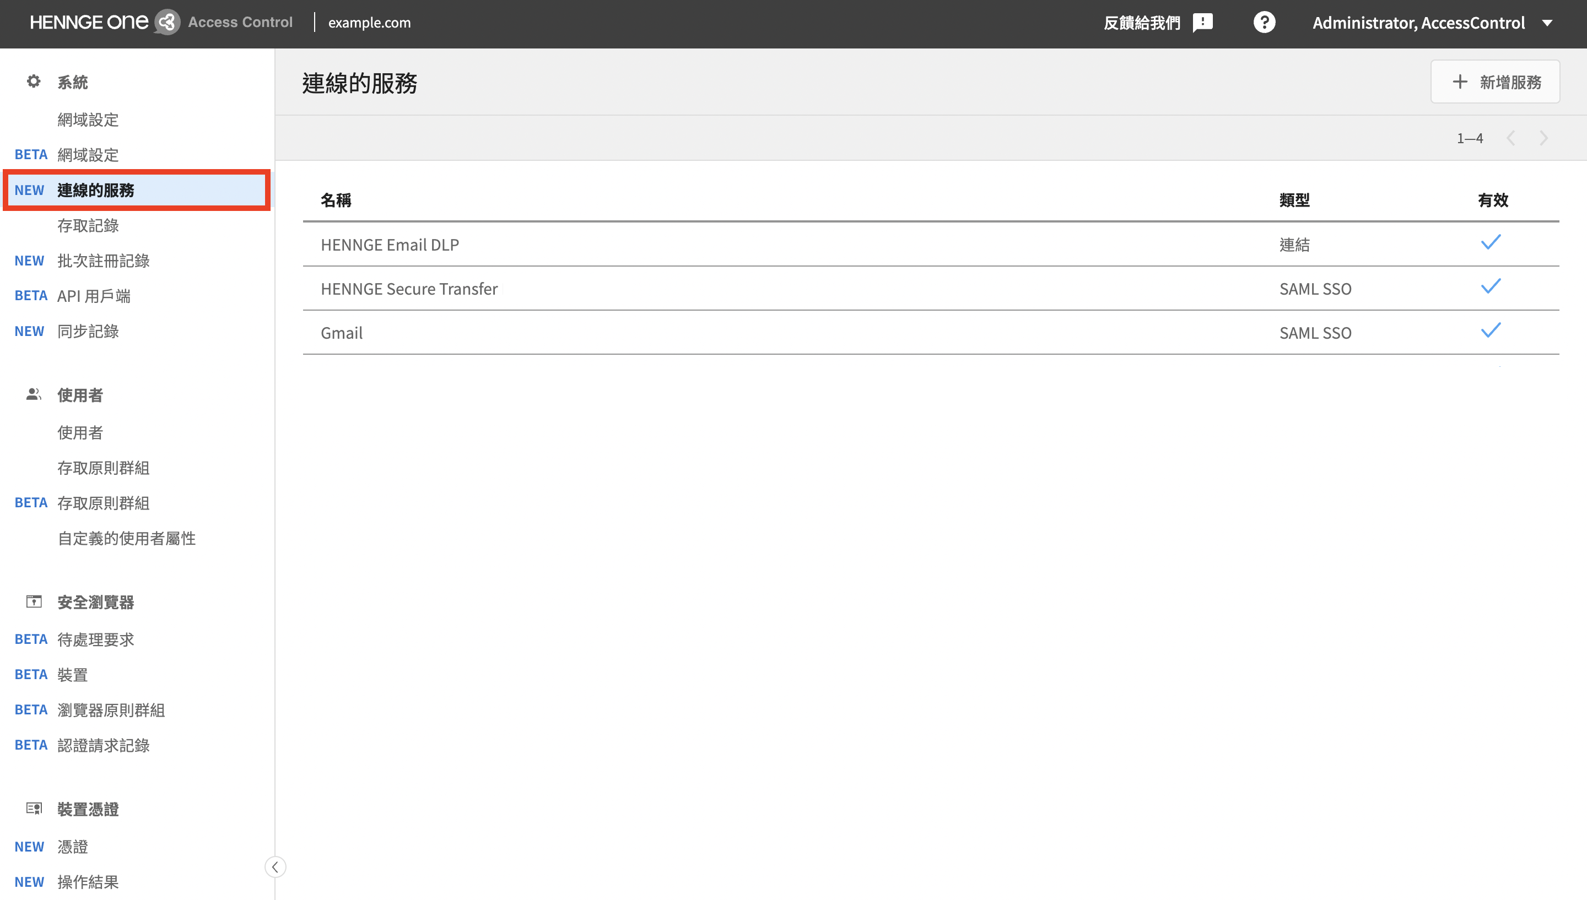Screen dimensions: 1587x900
Task: Collapse the sidebar with the arrow button
Action: coord(275,866)
